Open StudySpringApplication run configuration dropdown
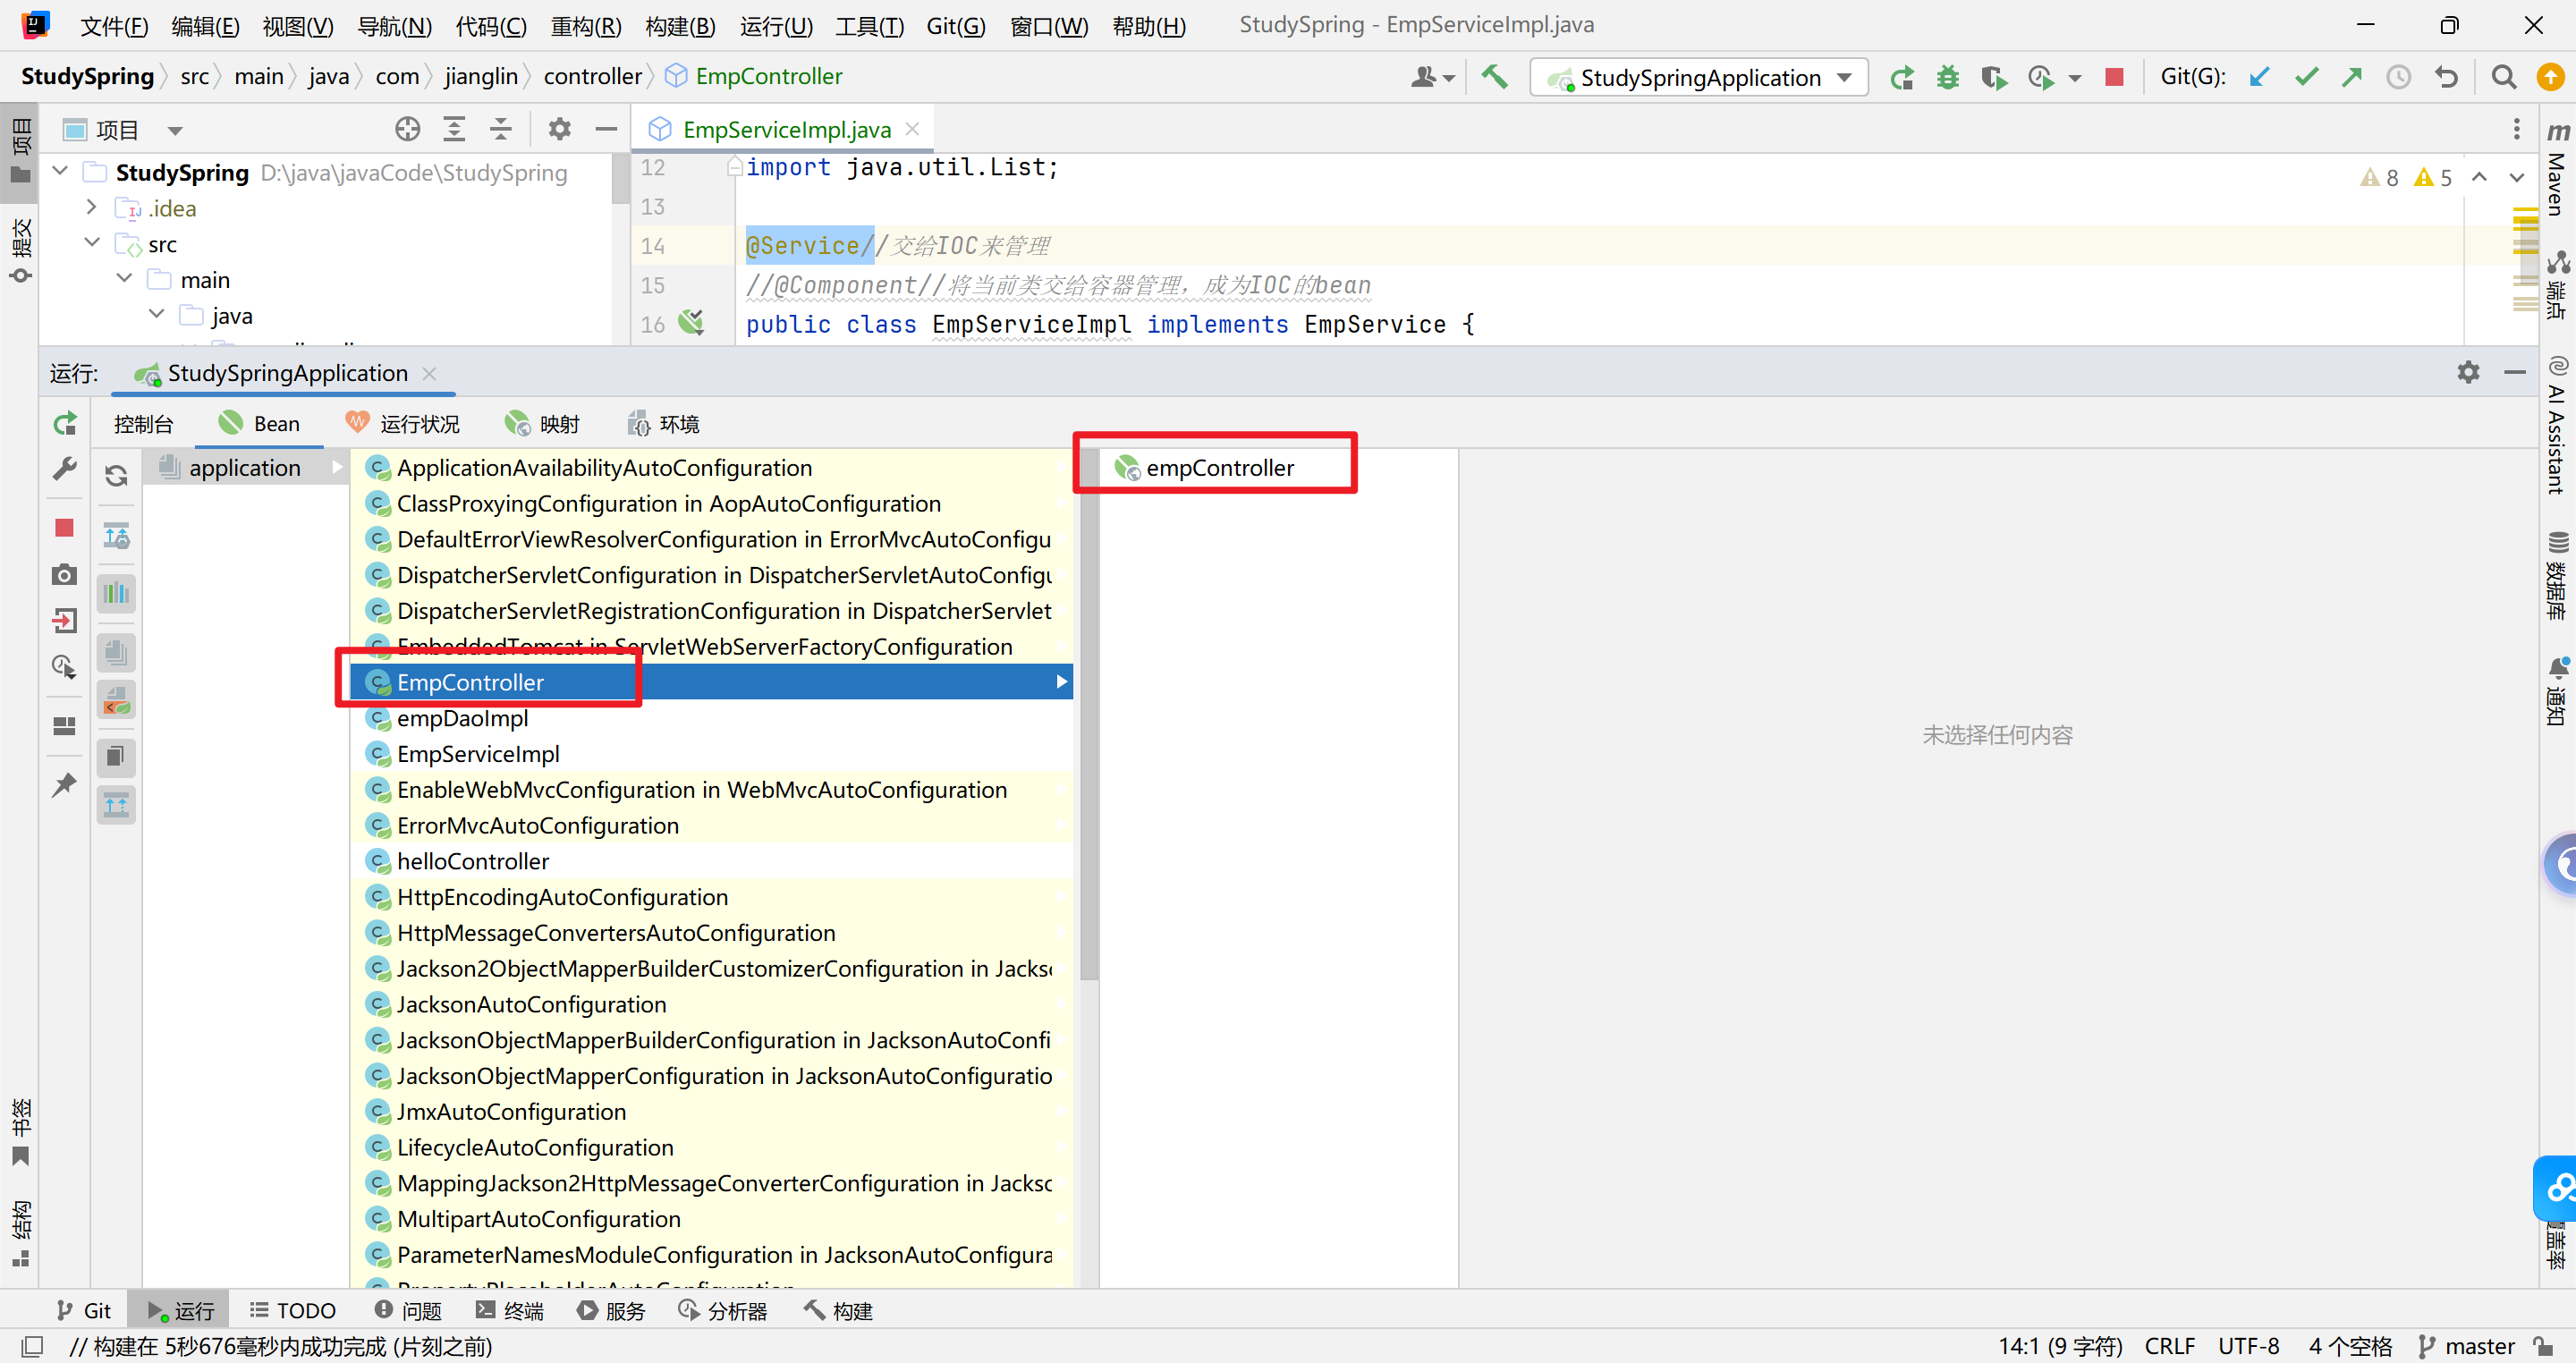 pyautogui.click(x=1699, y=77)
